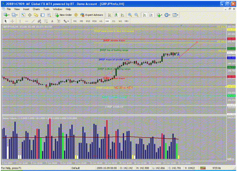This screenshot has width=237, height=171.
Task: Toggle the Expert Advisors button
Action: point(92,15)
